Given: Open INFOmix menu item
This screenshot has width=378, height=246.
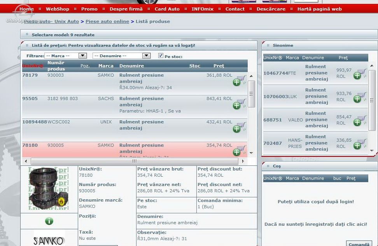Looking at the screenshot, I should 203,9.
